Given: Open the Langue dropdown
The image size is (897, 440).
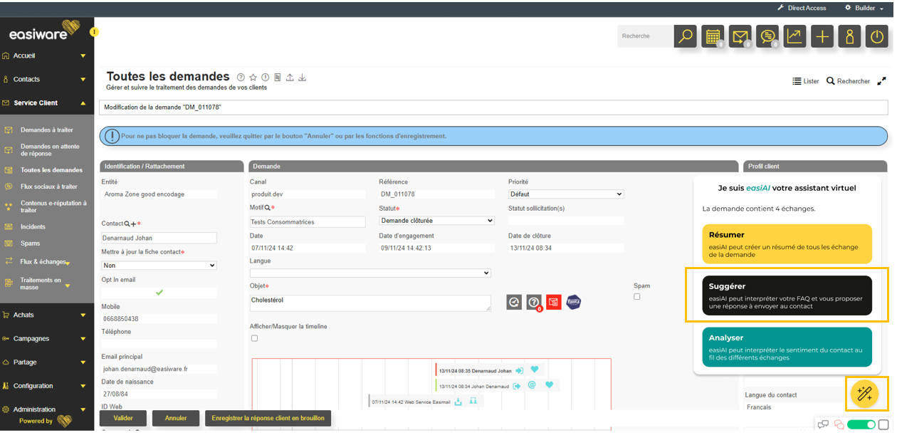Looking at the screenshot, I should 370,273.
